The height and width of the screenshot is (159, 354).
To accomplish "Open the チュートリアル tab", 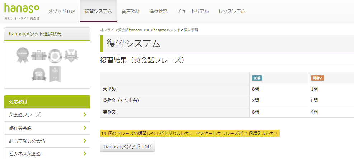I will coord(193,11).
